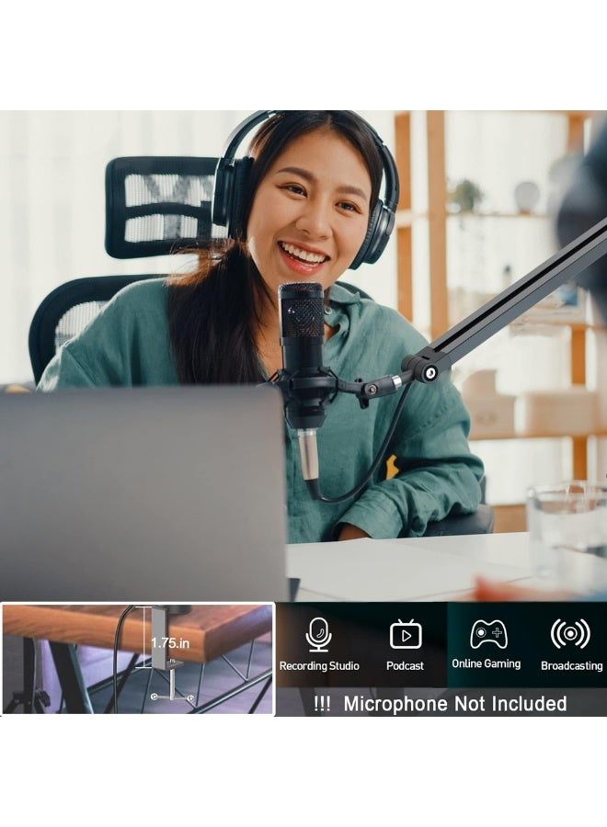607x827 pixels.
Task: Click the 'Recording Studio' label
Action: coord(319,665)
